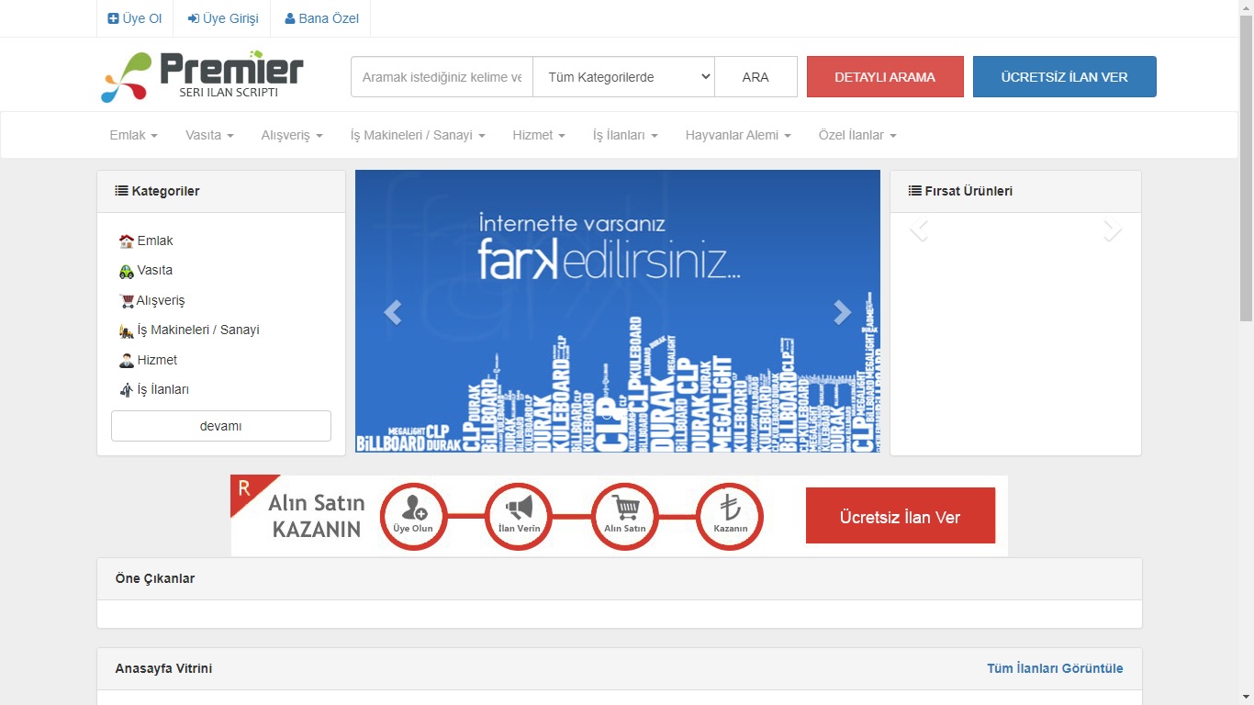Open the Tüm Kategorilerde dropdown

coord(623,76)
